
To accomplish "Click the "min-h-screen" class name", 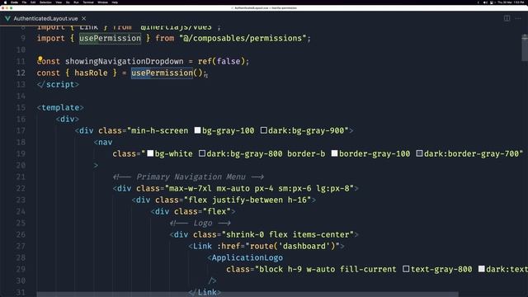I will coord(159,130).
